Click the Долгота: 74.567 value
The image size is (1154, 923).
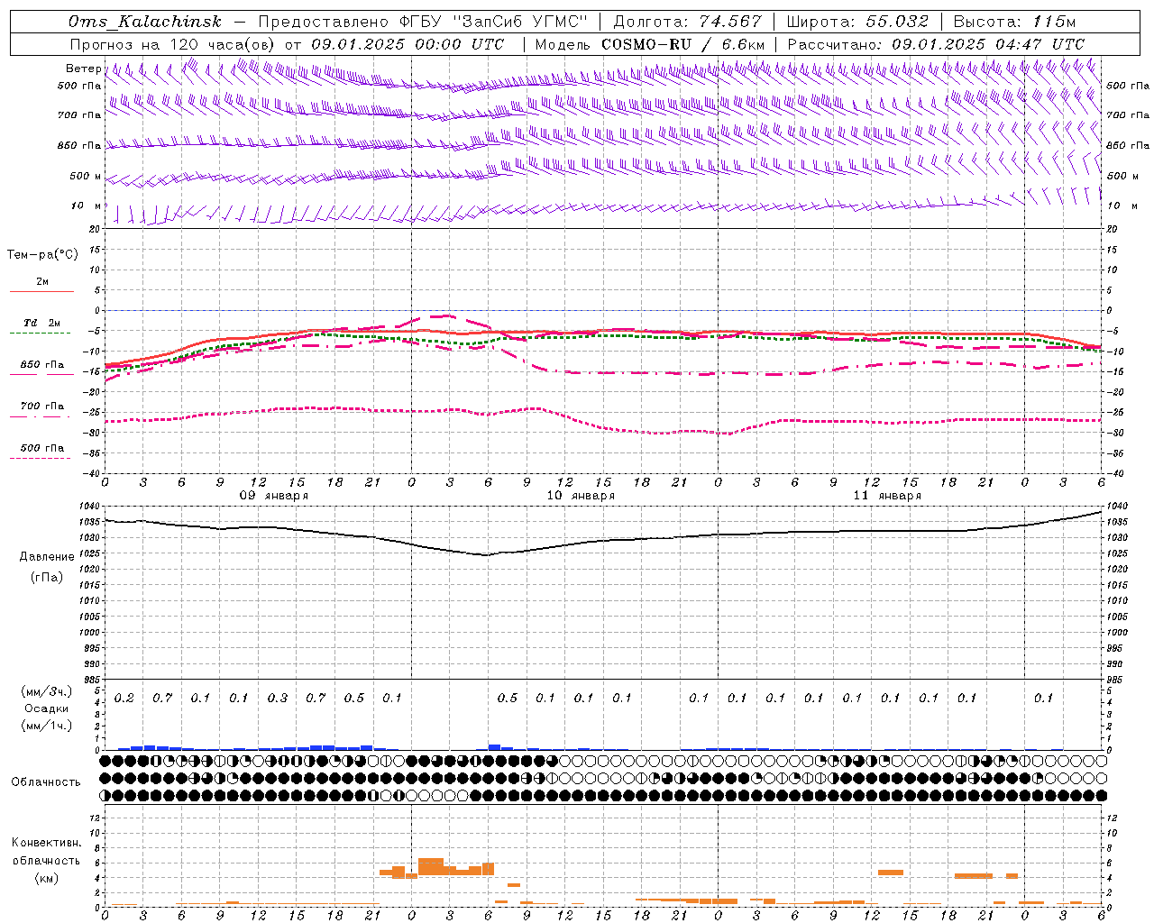tap(688, 22)
